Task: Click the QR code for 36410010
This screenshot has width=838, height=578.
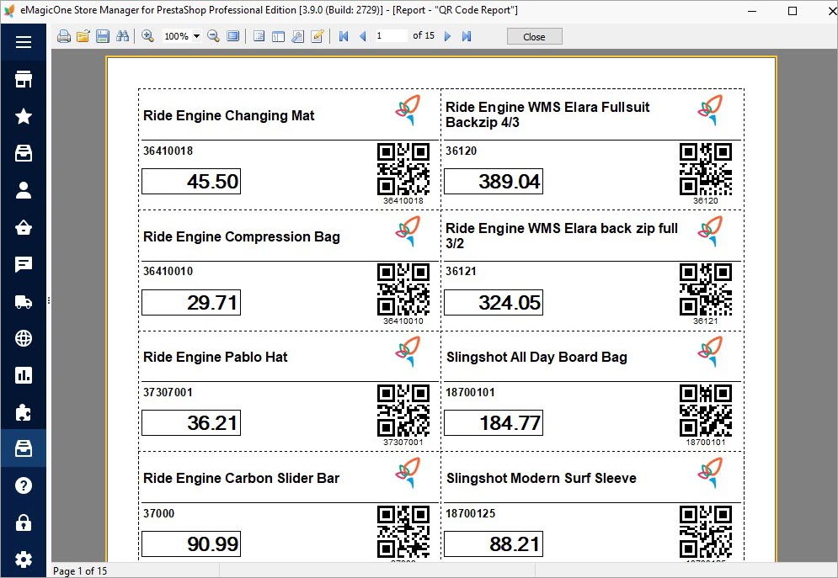Action: 403,289
